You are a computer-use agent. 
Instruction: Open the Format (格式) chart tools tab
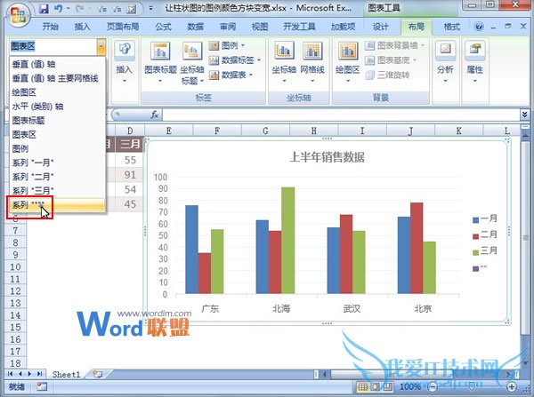click(x=452, y=27)
